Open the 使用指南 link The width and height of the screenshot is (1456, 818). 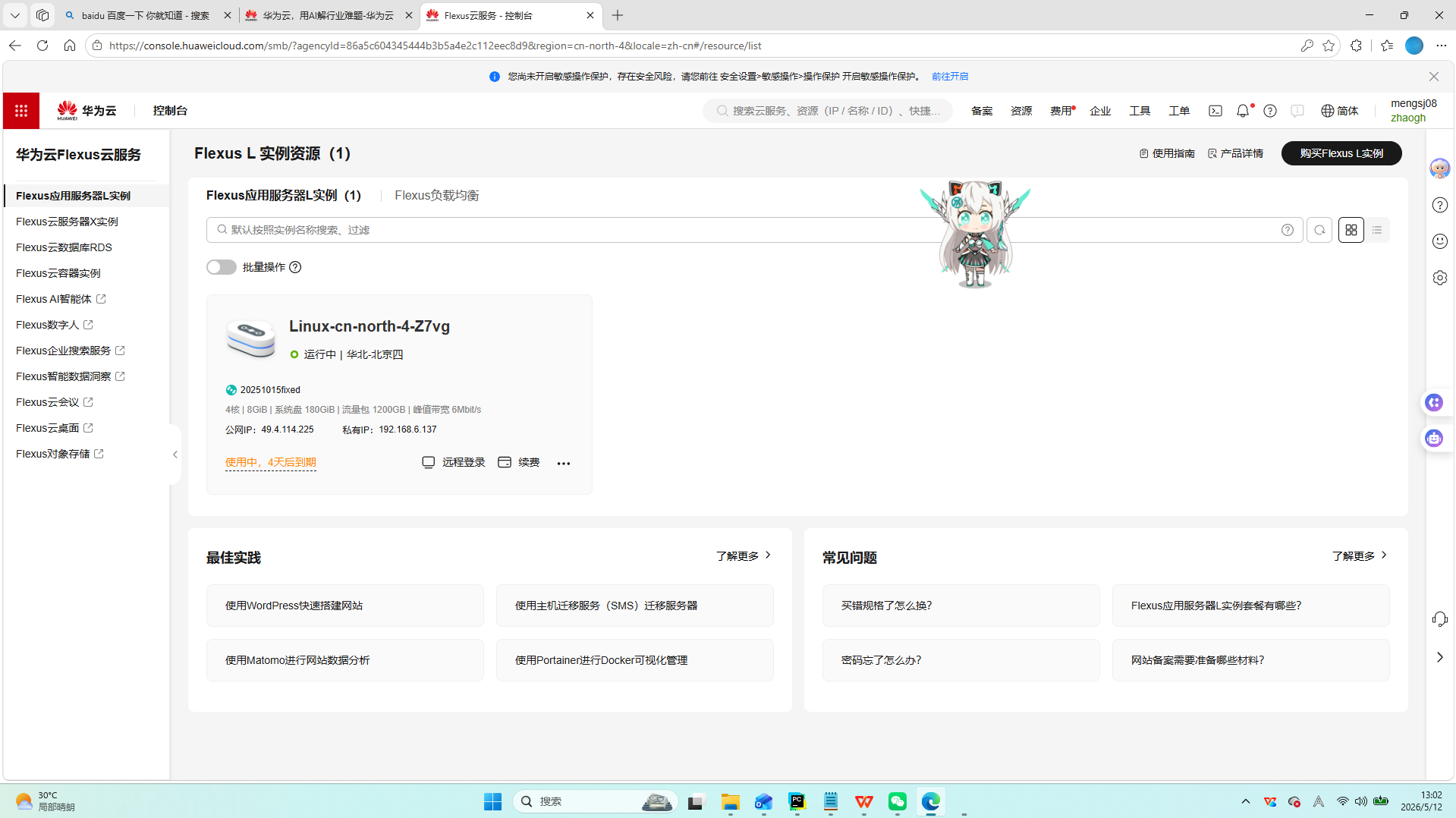(1167, 153)
